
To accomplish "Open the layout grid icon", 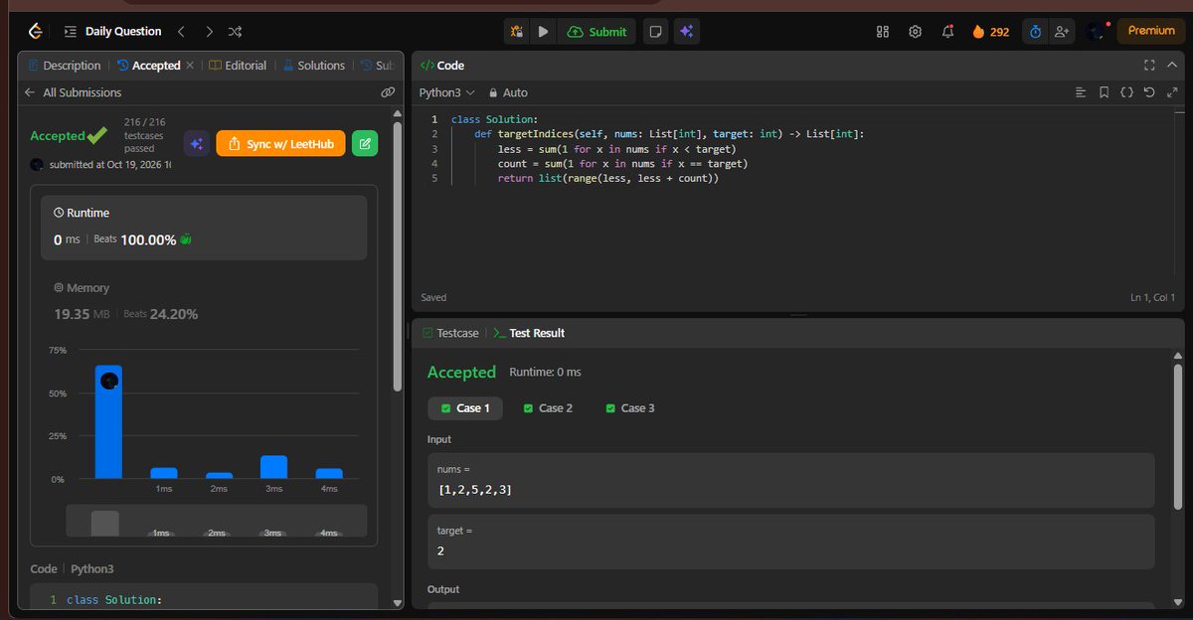I will [883, 32].
